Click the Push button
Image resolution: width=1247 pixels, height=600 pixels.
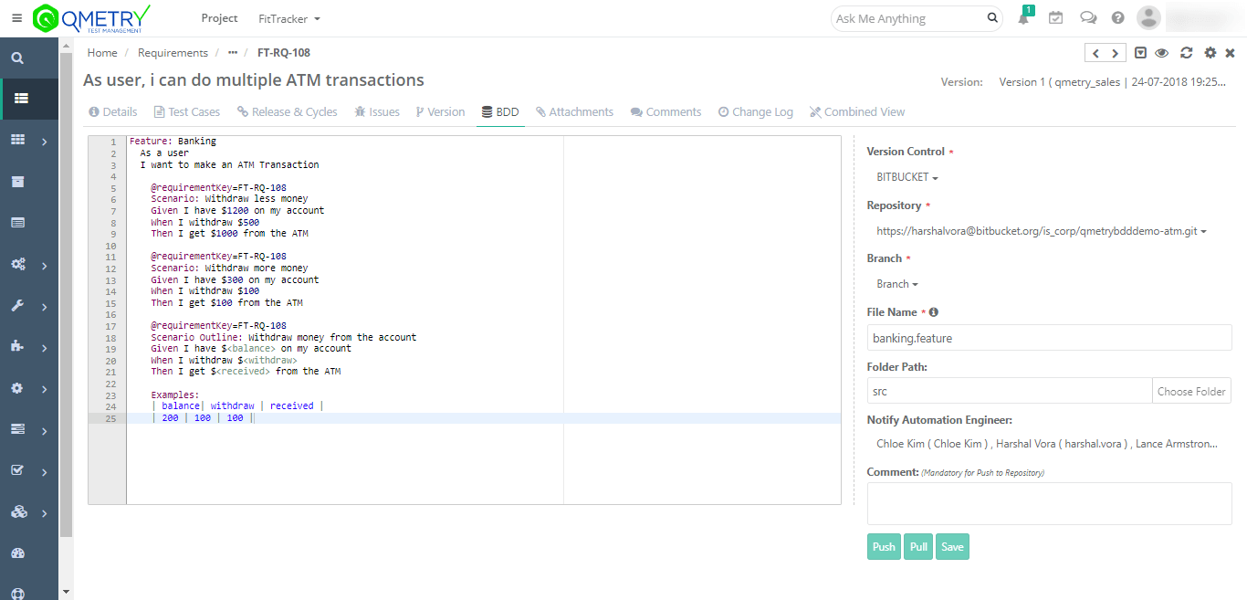point(884,547)
